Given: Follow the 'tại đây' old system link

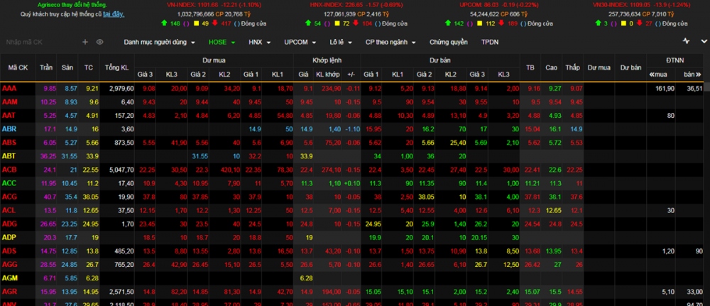Looking at the screenshot, I should point(114,14).
